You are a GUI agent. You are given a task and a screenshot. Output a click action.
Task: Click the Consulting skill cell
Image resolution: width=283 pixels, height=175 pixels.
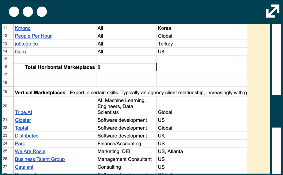[126, 167]
